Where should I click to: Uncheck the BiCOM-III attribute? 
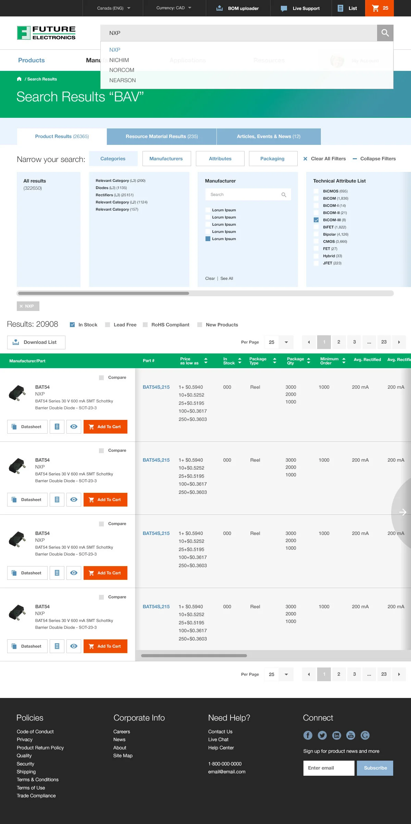tap(316, 220)
